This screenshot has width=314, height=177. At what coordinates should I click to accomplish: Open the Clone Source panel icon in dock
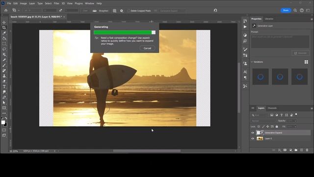click(245, 63)
